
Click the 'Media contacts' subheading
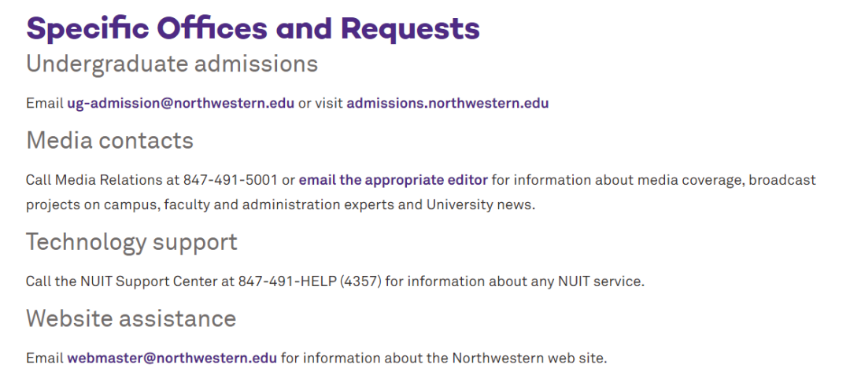[109, 141]
